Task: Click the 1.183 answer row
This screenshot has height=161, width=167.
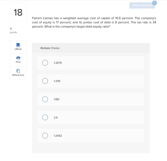Action: coord(91,99)
